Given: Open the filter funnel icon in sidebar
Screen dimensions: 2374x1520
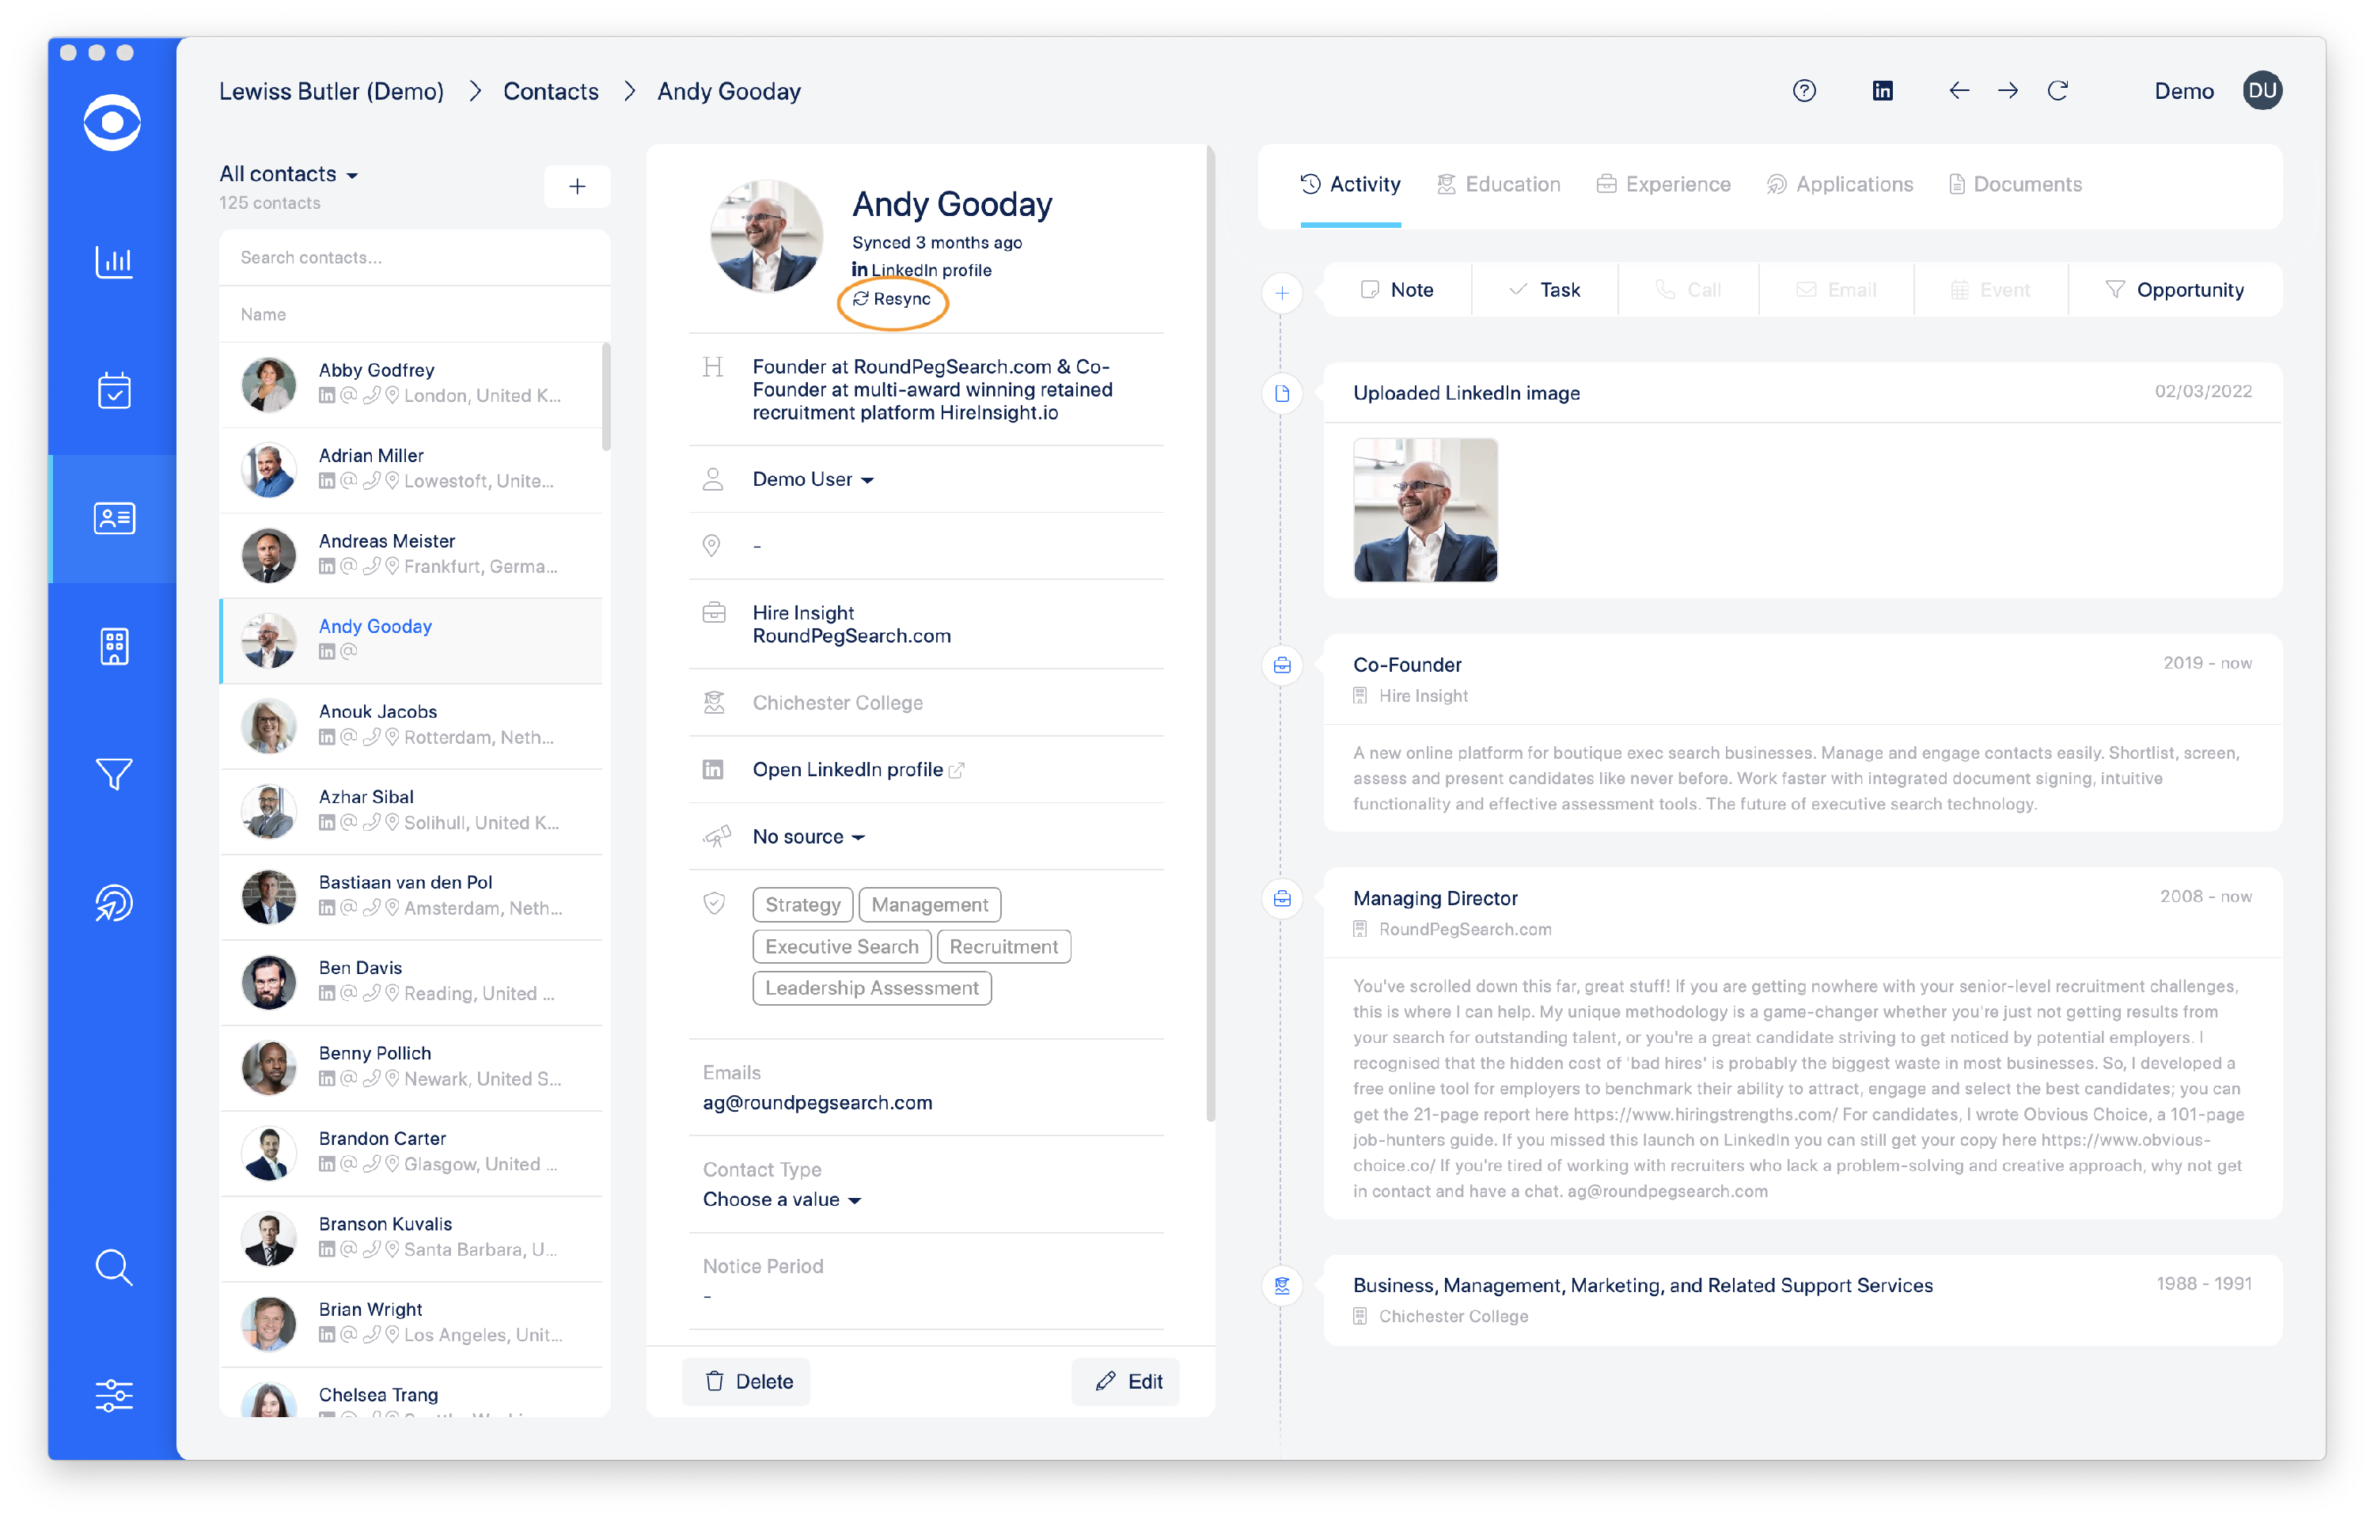Looking at the screenshot, I should [113, 774].
